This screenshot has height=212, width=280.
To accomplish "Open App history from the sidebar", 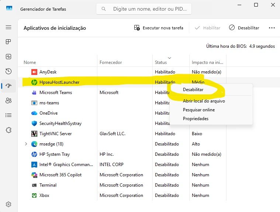I will (8, 71).
